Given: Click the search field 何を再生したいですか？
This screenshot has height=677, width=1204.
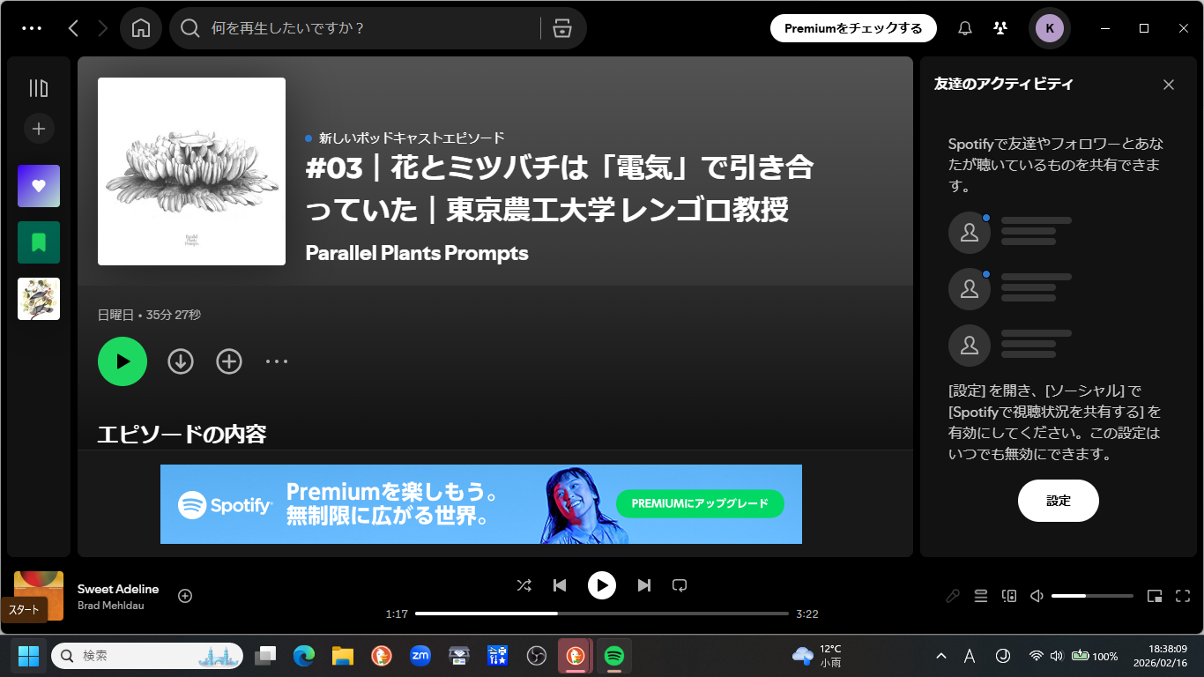Looking at the screenshot, I should (370, 28).
